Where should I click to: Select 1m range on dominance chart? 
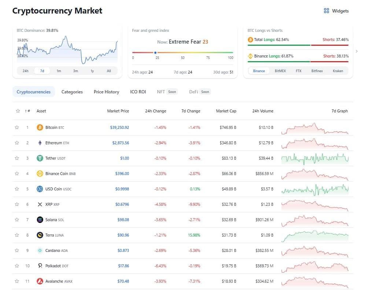pos(59,71)
